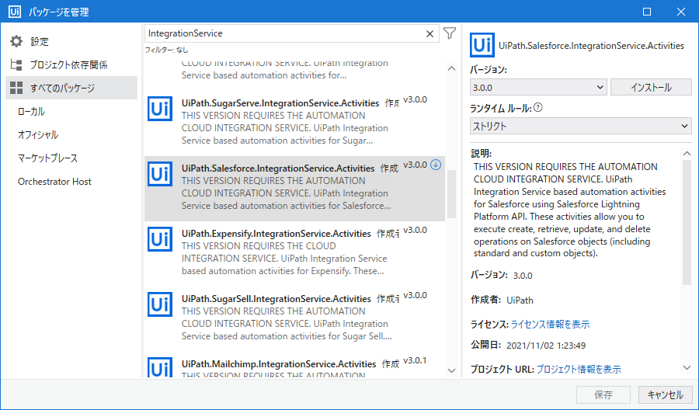Open the プロジェクト依存関係 section

tap(68, 64)
